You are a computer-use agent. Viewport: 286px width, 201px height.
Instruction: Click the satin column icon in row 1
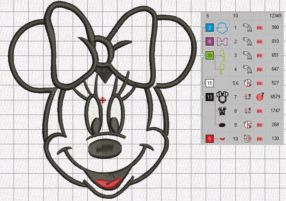point(247,28)
